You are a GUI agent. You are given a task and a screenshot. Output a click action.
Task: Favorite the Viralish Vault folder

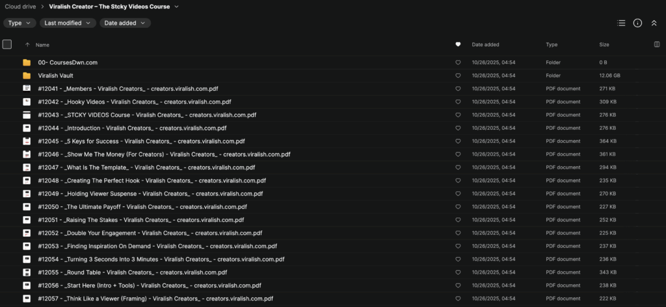[458, 75]
